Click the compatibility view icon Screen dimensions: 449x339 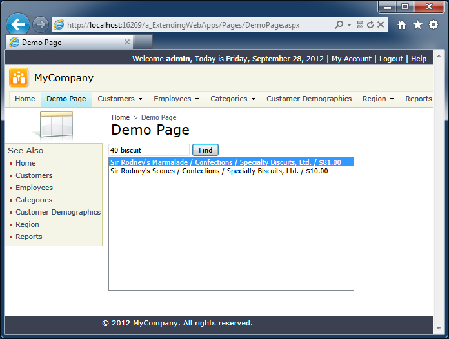360,25
